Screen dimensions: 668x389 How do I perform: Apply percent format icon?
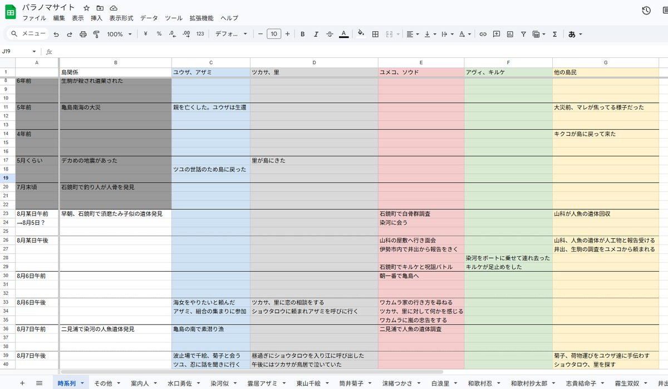(159, 34)
